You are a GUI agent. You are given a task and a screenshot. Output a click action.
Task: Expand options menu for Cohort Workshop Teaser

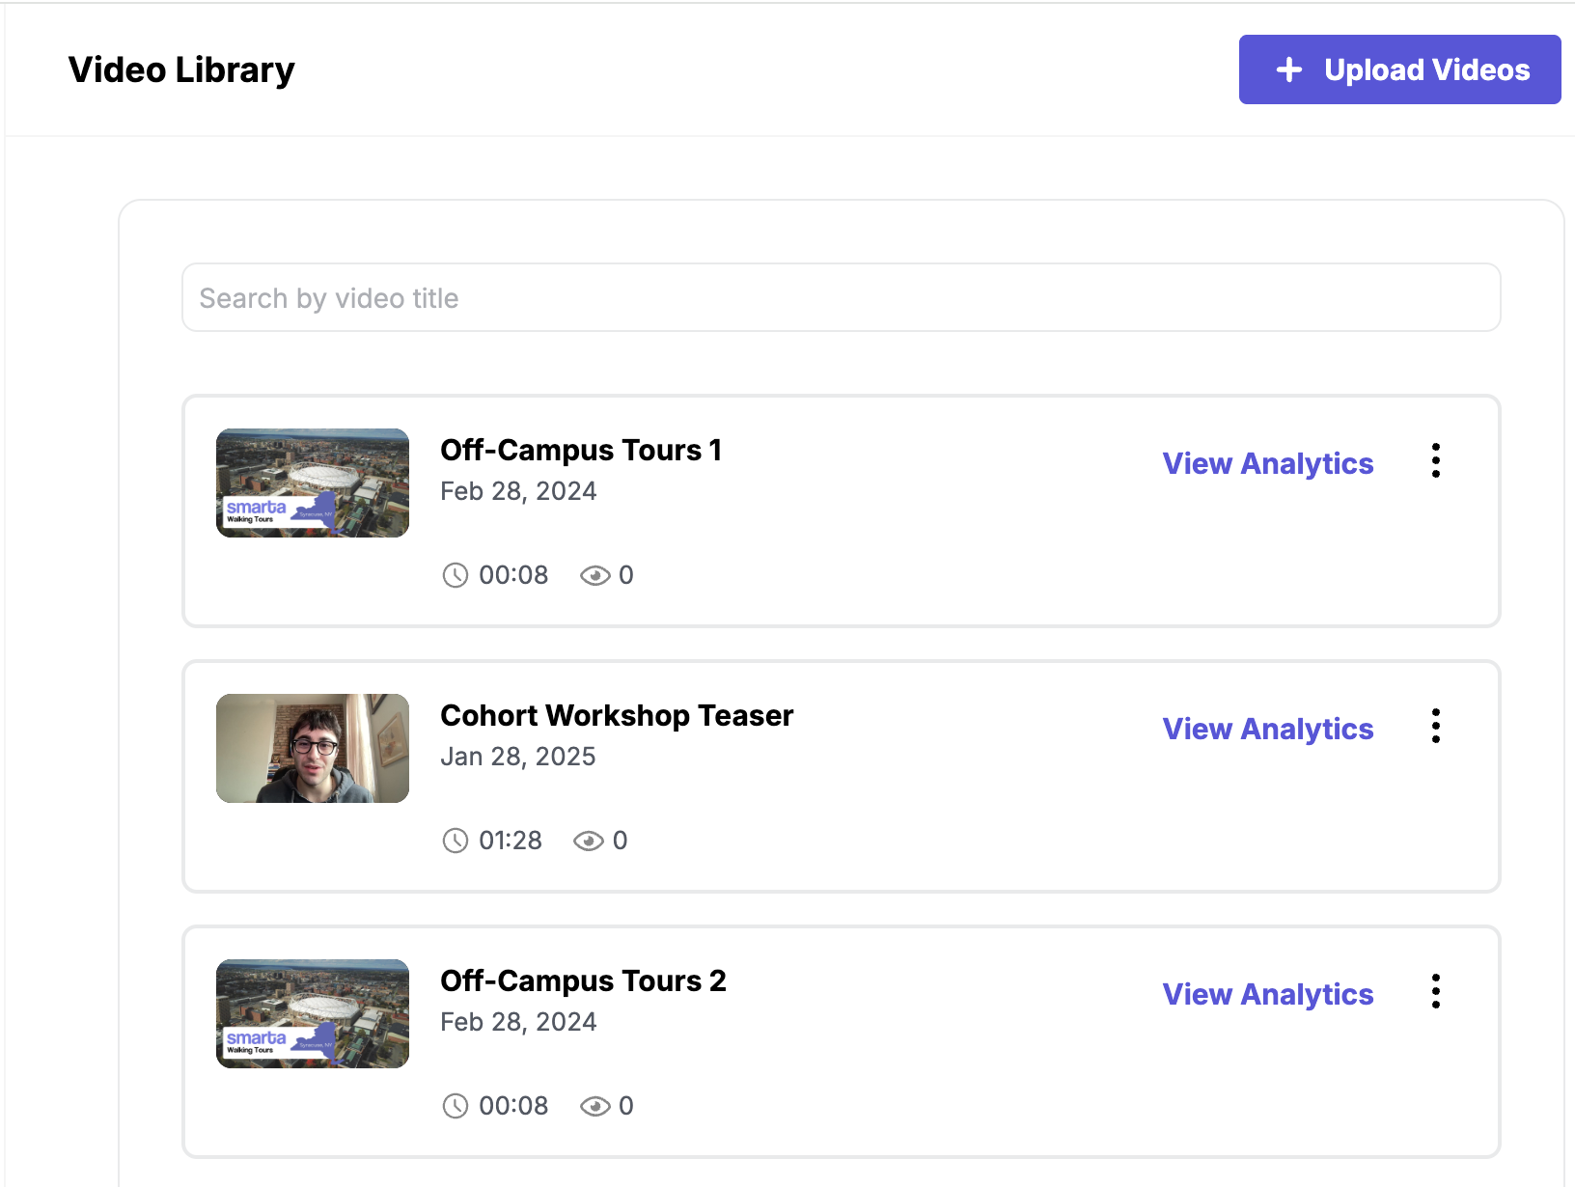pos(1436,727)
